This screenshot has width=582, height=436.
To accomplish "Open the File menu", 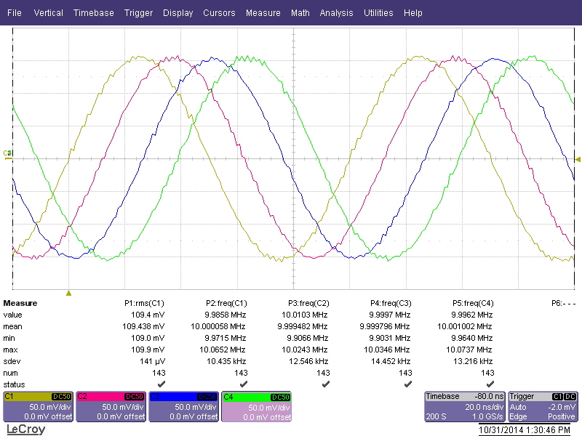I will (x=14, y=13).
